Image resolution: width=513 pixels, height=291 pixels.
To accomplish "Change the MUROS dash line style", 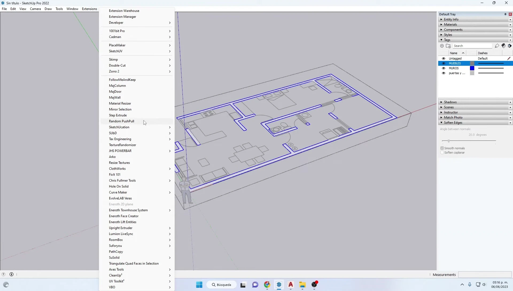I will (x=491, y=68).
